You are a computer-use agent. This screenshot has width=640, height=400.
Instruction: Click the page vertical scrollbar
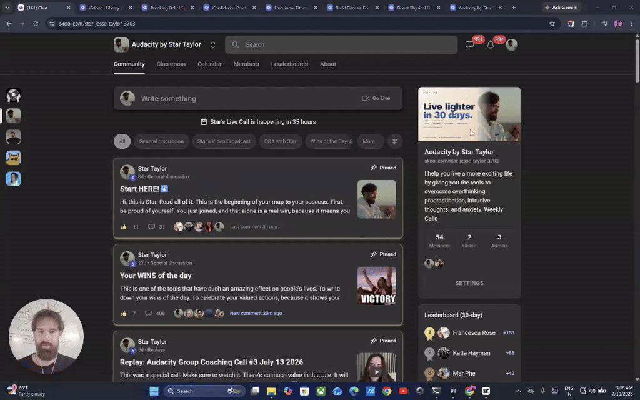click(x=637, y=59)
